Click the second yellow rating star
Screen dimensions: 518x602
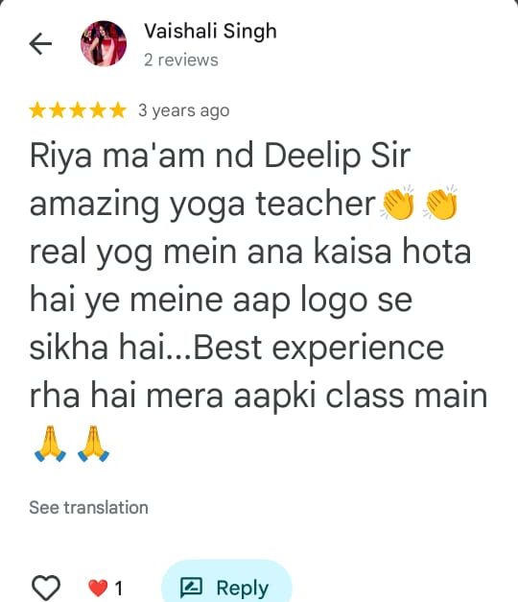(58, 110)
